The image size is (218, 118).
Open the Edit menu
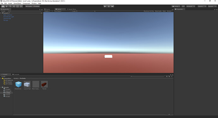pos(6,3)
